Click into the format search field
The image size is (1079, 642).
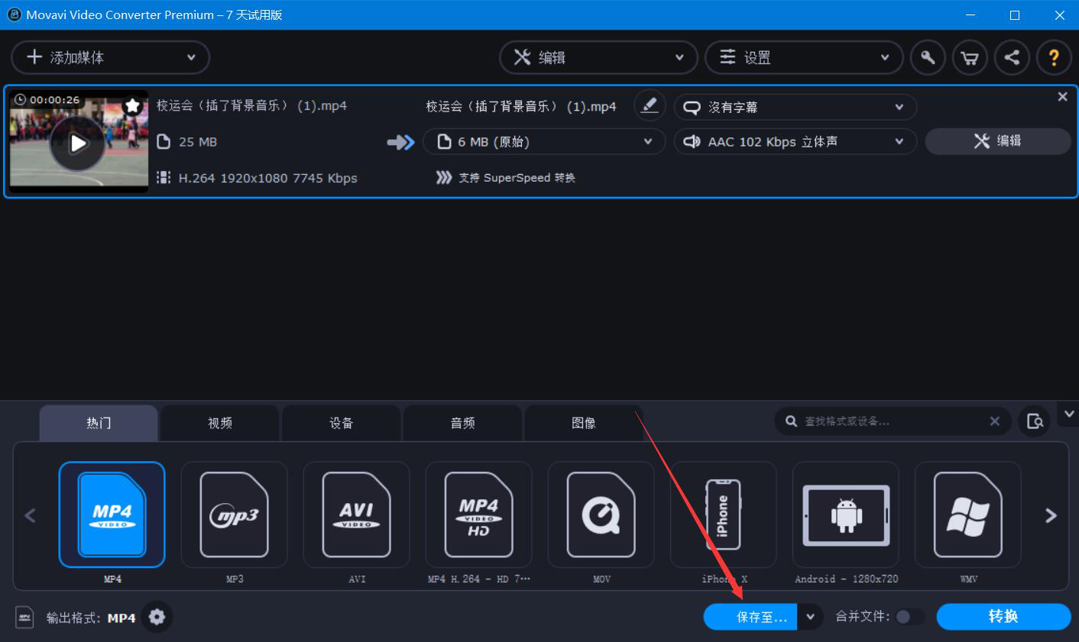click(891, 421)
